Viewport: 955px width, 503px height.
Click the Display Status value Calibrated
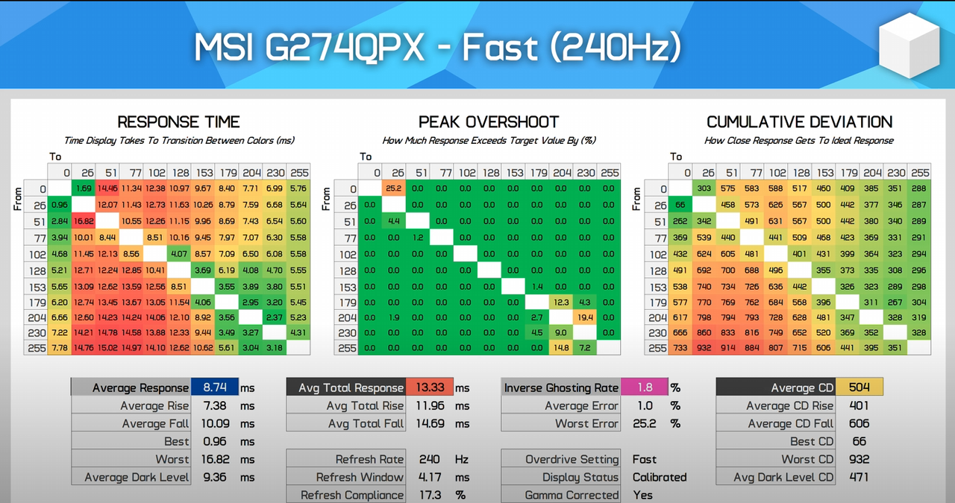point(660,477)
